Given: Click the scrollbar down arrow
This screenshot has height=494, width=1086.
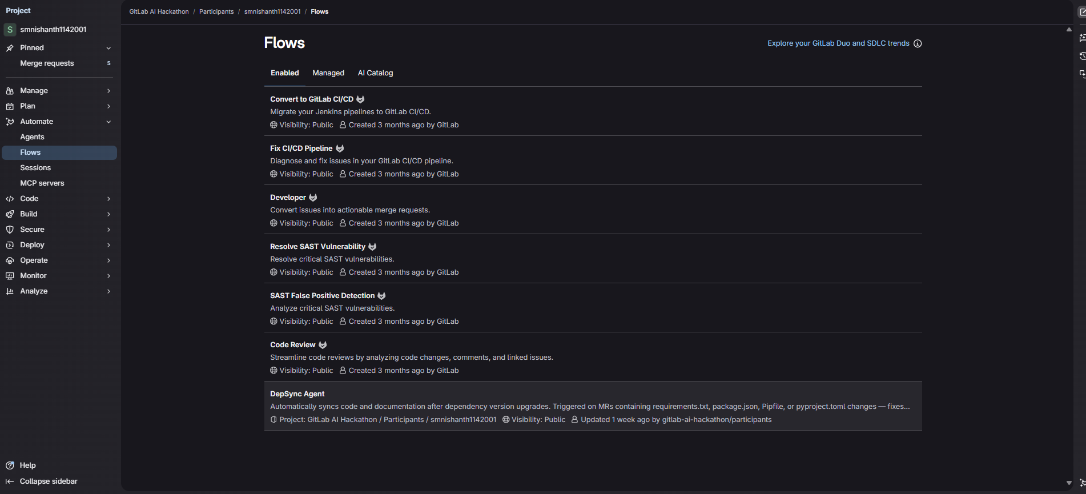Looking at the screenshot, I should (x=1069, y=483).
